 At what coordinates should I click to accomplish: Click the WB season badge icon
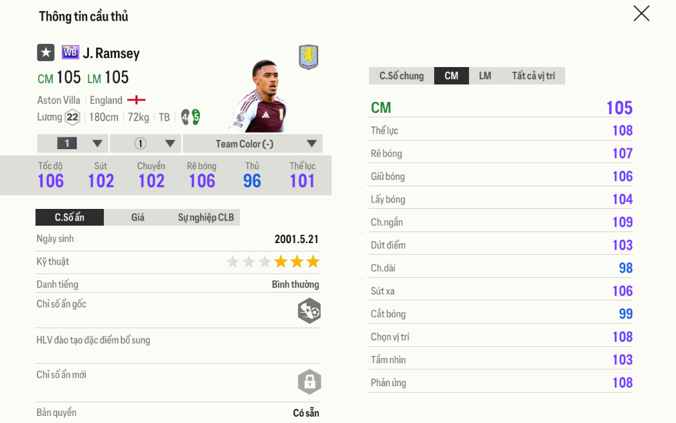point(70,53)
